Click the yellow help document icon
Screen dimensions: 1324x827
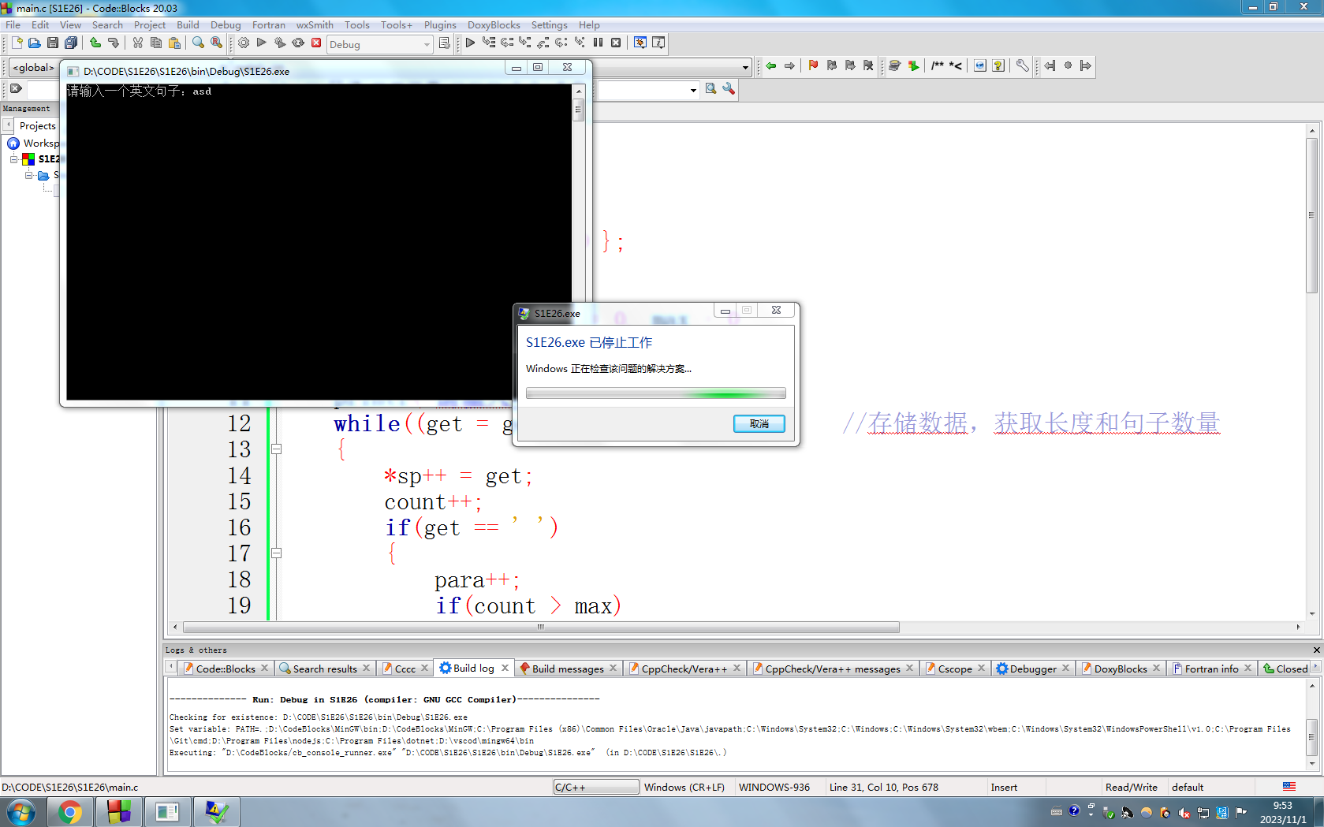[998, 65]
